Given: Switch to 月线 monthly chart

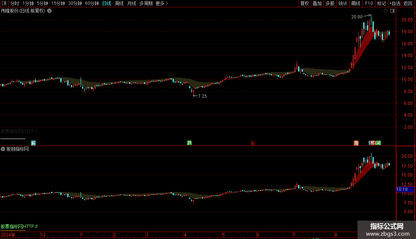Looking at the screenshot, I should (131, 3).
